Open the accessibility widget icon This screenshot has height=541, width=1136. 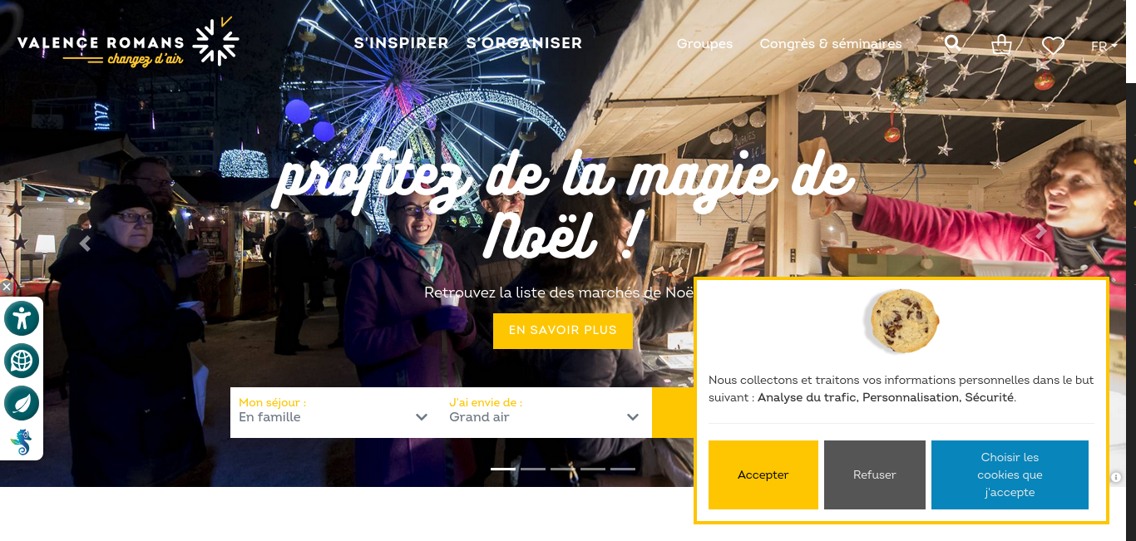(x=22, y=318)
